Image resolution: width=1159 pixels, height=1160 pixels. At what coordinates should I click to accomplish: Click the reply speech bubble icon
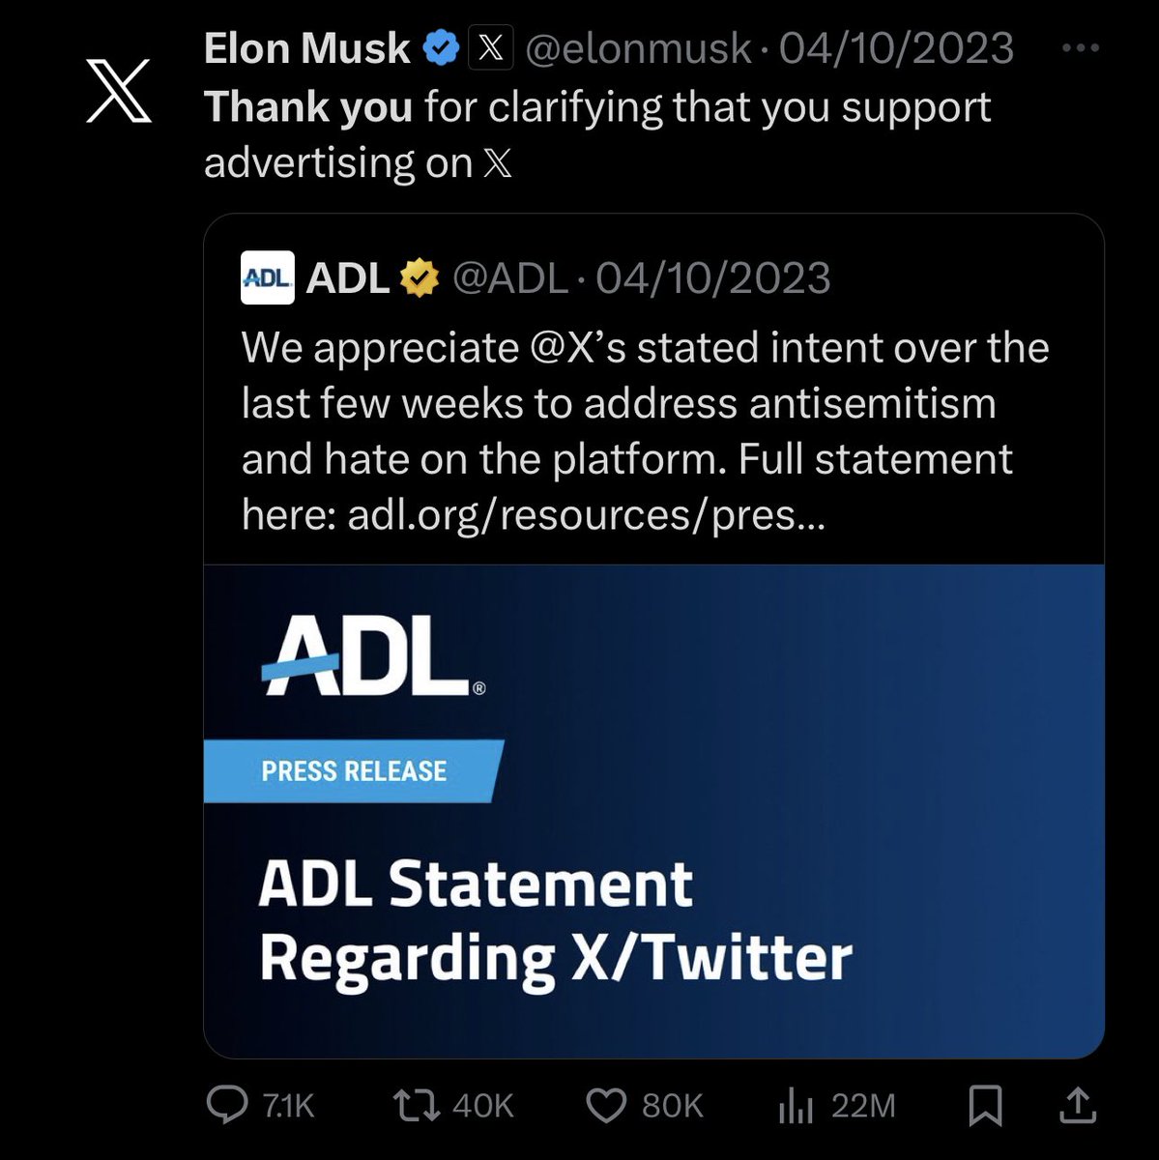(x=227, y=1105)
